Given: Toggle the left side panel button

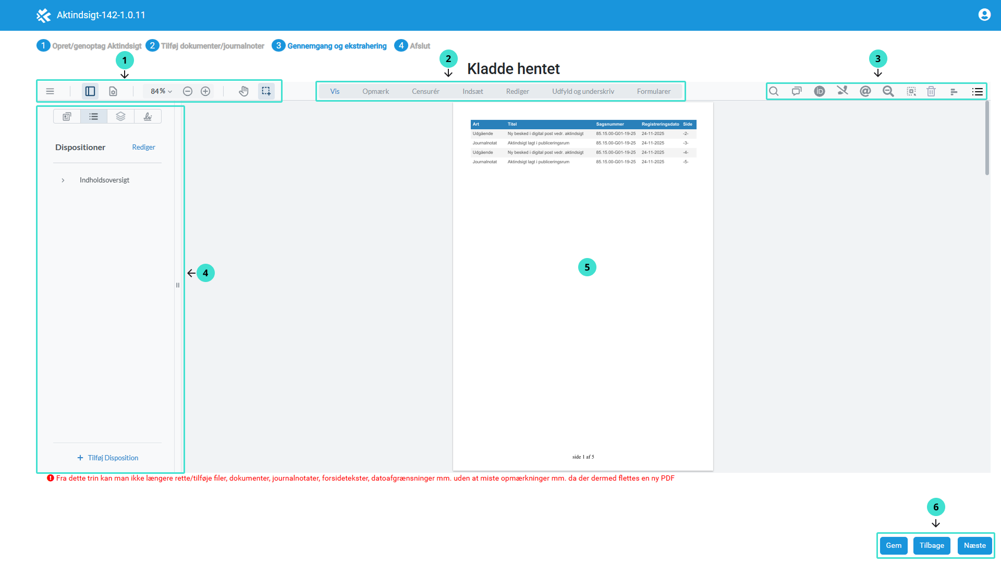Looking at the screenshot, I should (x=90, y=91).
